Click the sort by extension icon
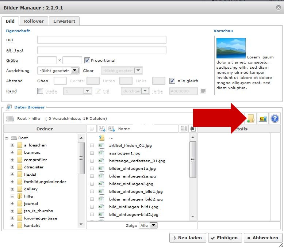Screen dimensions: 284x248 click(102, 129)
